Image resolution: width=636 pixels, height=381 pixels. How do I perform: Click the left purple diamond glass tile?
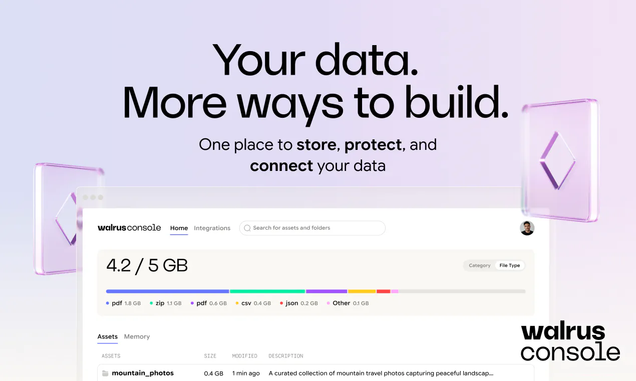(x=58, y=218)
